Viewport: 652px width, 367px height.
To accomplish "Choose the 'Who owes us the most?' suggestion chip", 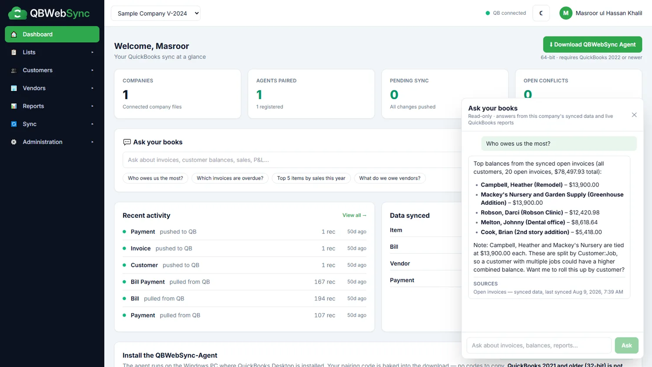I will point(156,178).
